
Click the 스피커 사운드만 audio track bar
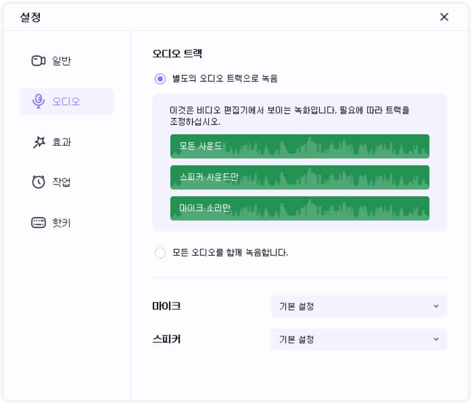(x=300, y=177)
